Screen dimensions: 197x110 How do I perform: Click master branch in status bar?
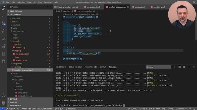10,109
